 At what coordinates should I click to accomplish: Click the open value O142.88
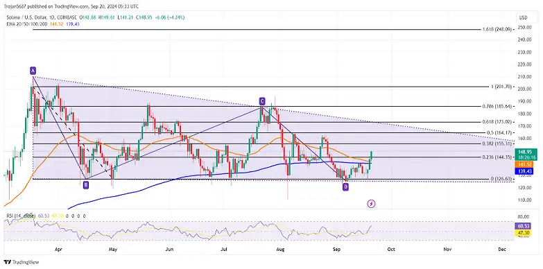pos(88,17)
